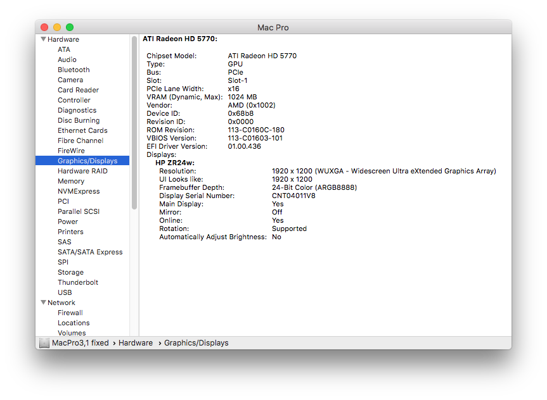Show Printers information

(70, 232)
